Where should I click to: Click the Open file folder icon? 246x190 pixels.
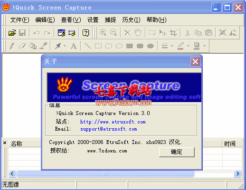coord(12,33)
